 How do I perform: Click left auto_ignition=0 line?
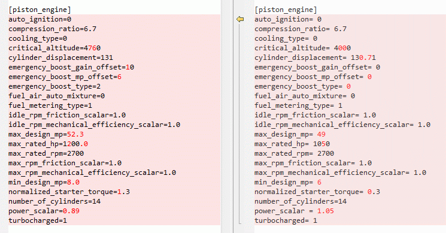point(40,19)
